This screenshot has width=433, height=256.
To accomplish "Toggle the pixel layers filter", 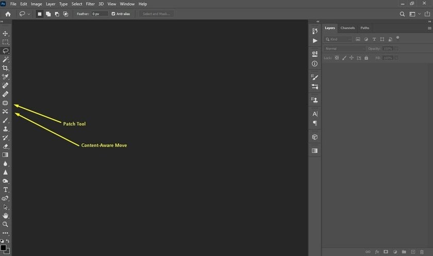I will tap(358, 39).
